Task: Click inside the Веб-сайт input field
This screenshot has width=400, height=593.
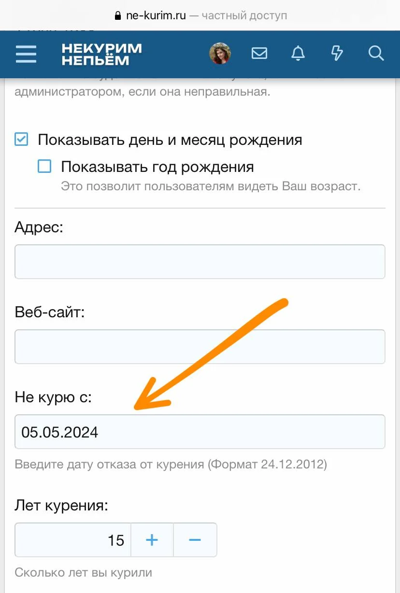Action: click(x=200, y=346)
